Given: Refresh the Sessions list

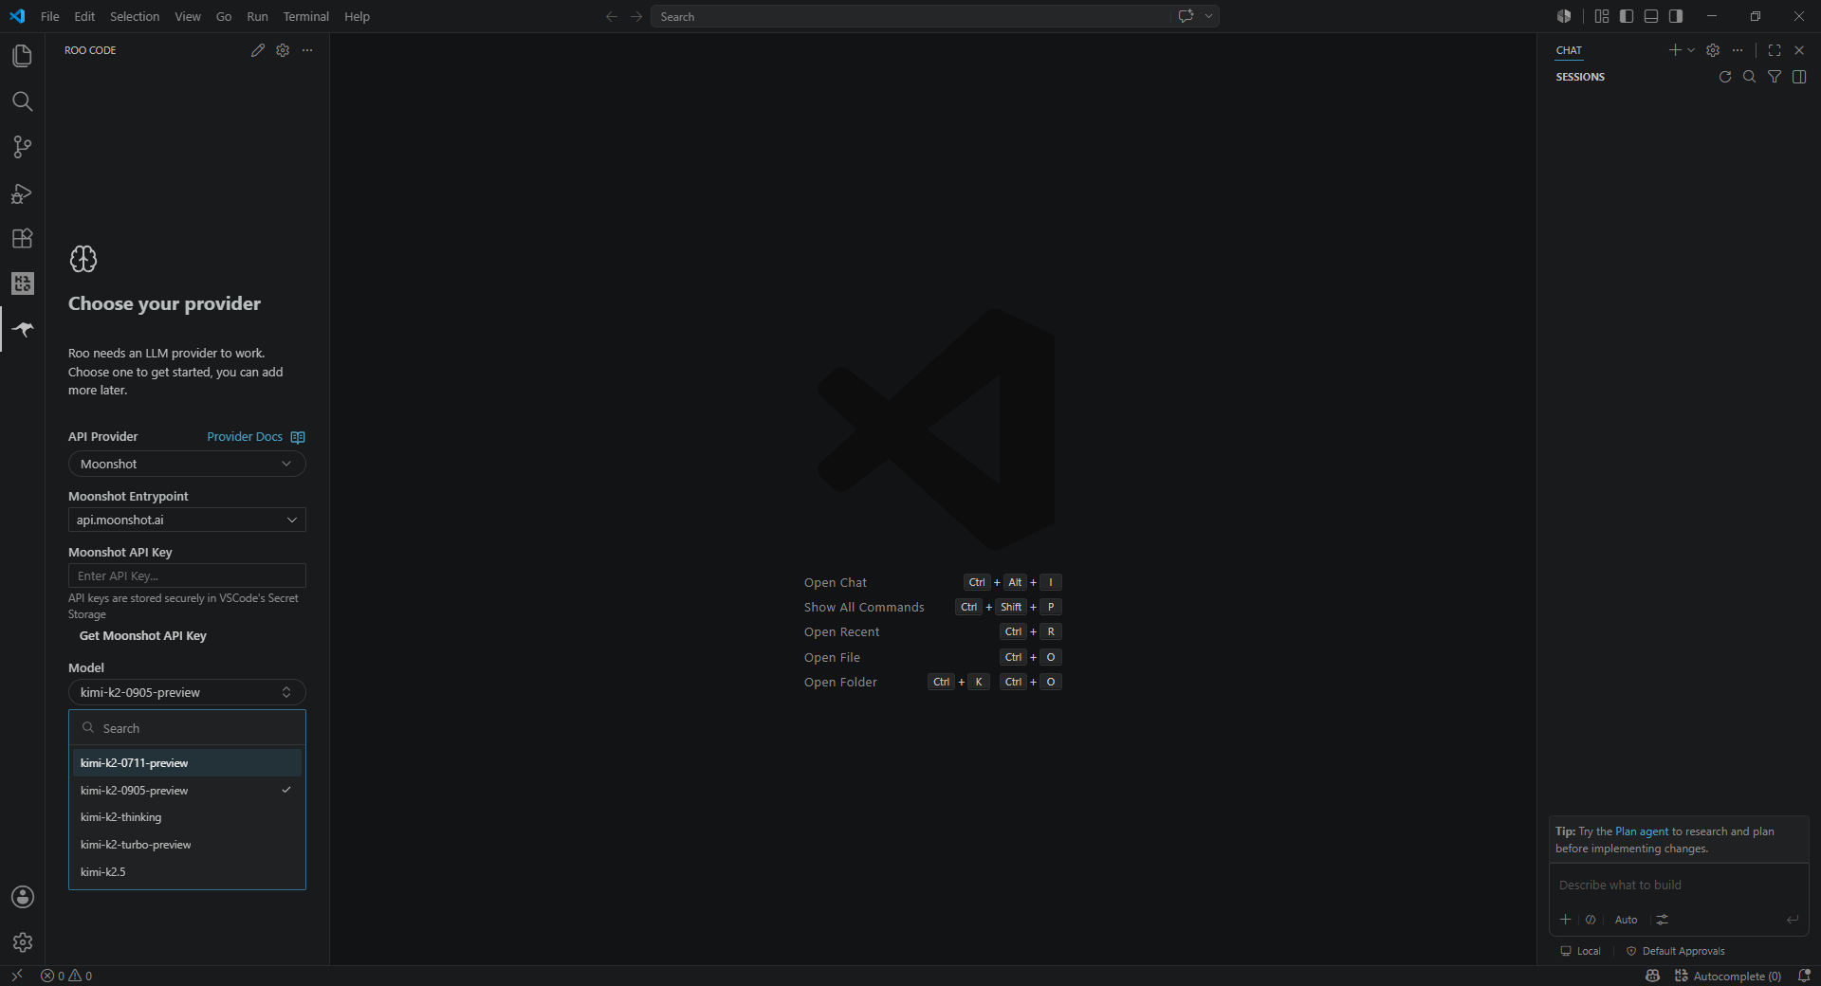Looking at the screenshot, I should (1725, 77).
